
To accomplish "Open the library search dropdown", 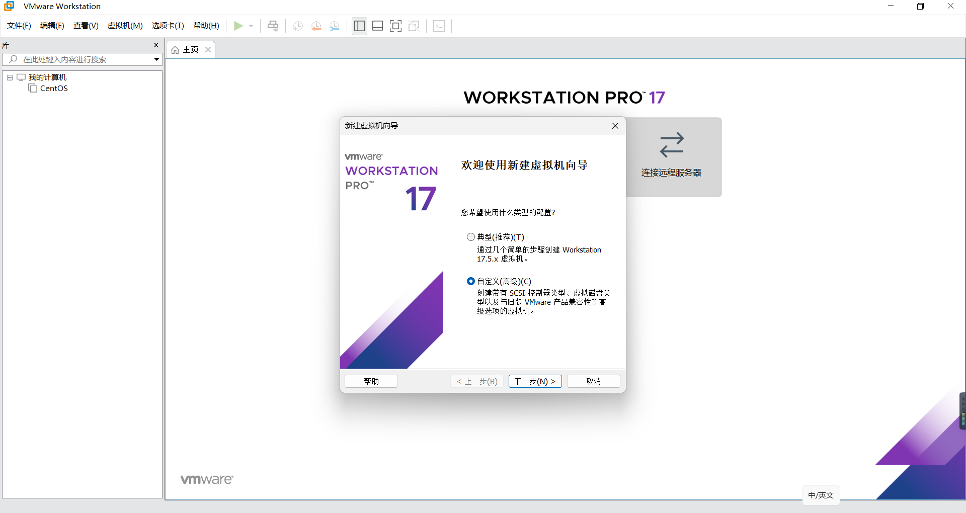I will click(x=156, y=59).
